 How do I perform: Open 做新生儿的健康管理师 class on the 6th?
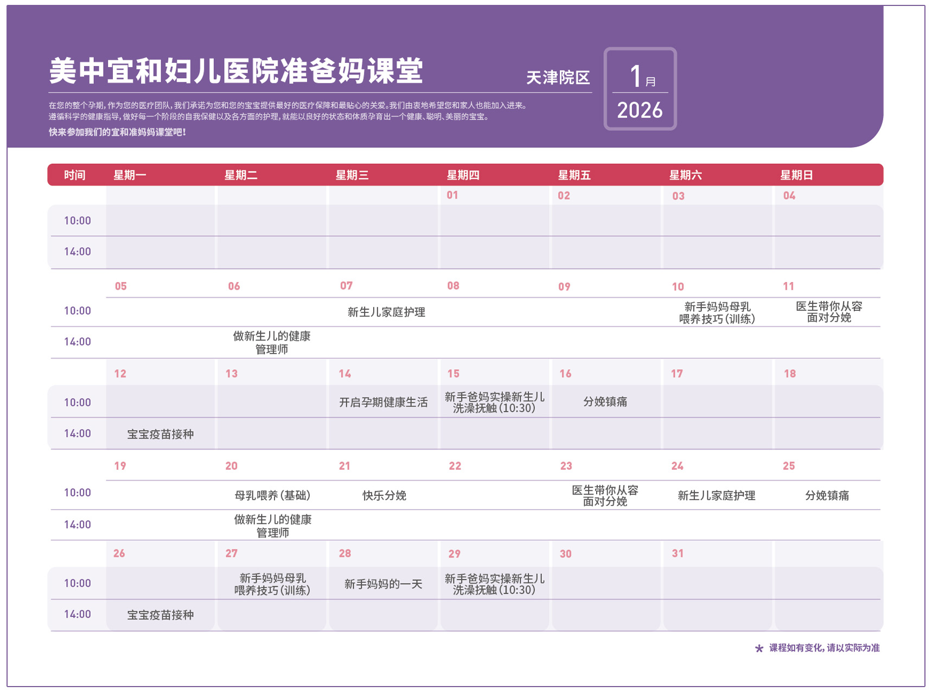[x=272, y=343]
